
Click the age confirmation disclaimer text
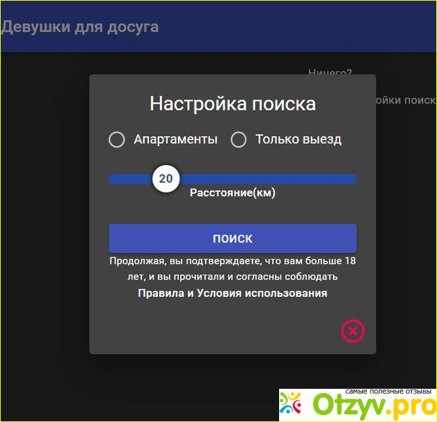[233, 269]
